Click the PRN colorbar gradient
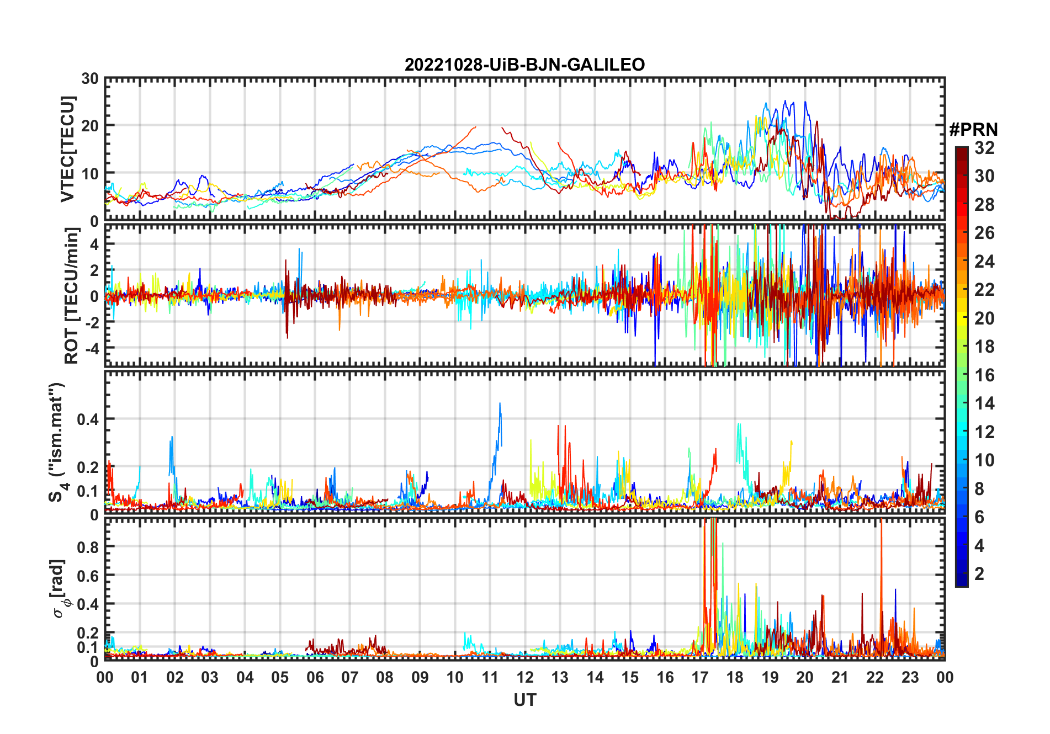The height and width of the screenshot is (734, 1050). point(962,366)
